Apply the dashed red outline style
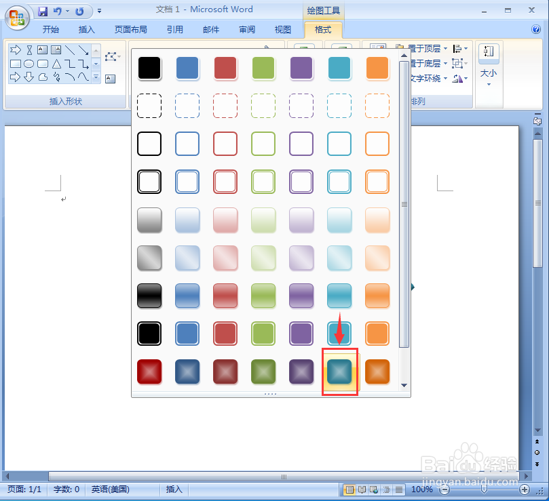This screenshot has width=549, height=501. 225,106
